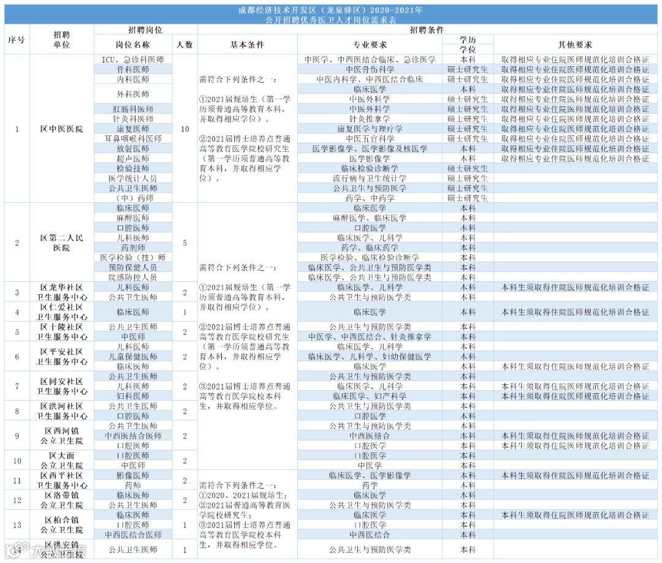Screen dimensions: 662x563
Task: Click the 康复医学与理疗学 specialty cell
Action: click(x=370, y=129)
